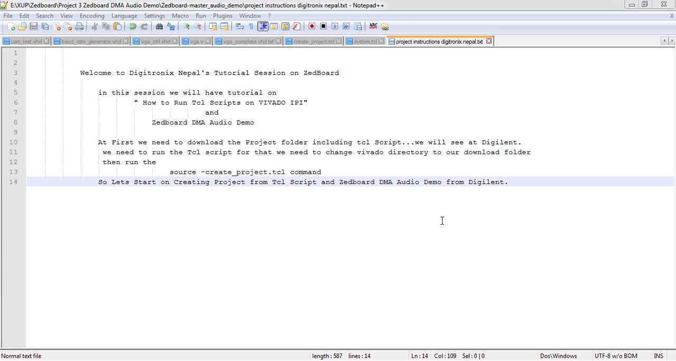Open the View menu
The width and height of the screenshot is (676, 361).
[x=67, y=16]
